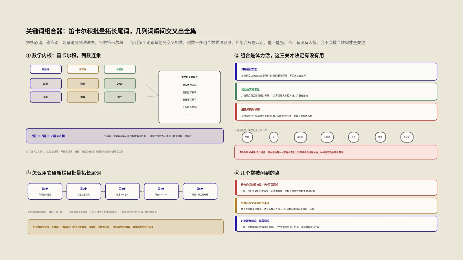Screen dimensions: 463x260
Task: Select the 推荐 modifier cell
Action: [83, 97]
